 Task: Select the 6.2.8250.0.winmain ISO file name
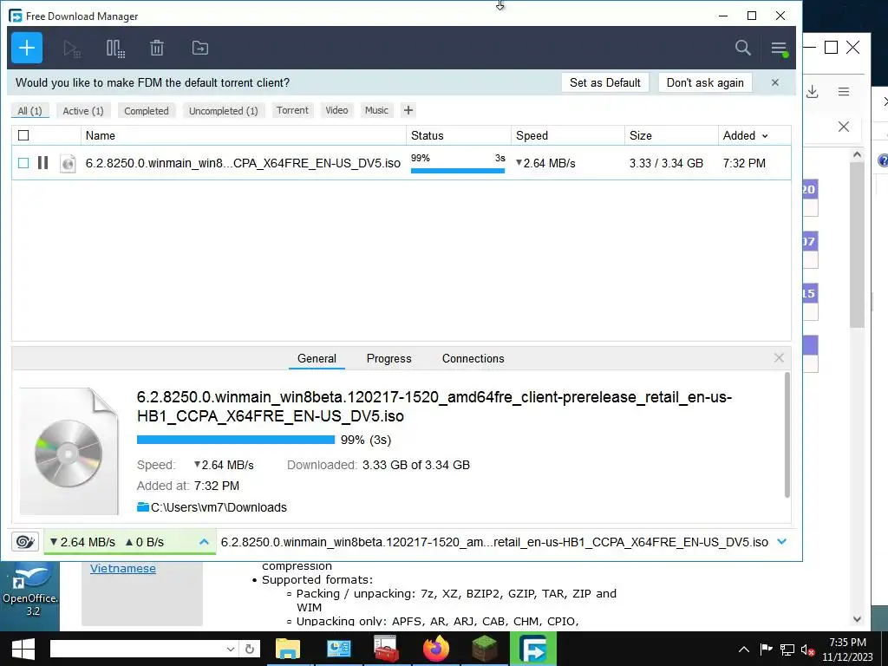pyautogui.click(x=243, y=163)
